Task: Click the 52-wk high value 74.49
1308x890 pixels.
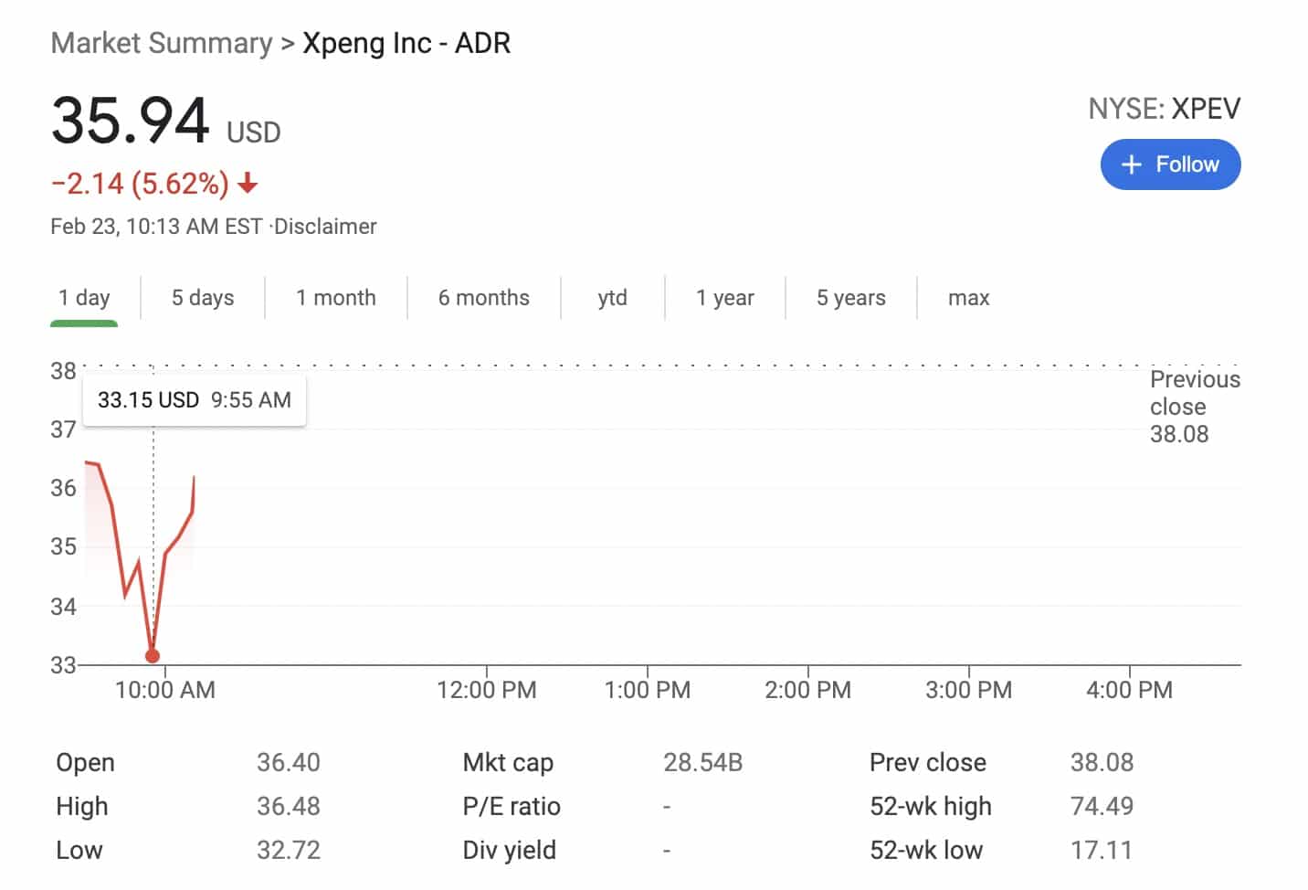Action: point(1102,806)
